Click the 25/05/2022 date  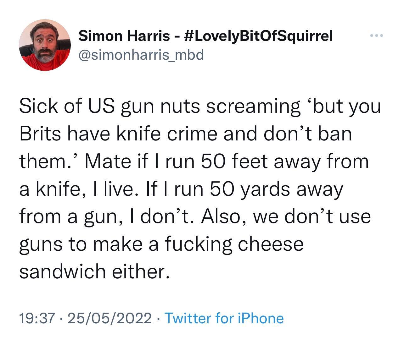109,318
